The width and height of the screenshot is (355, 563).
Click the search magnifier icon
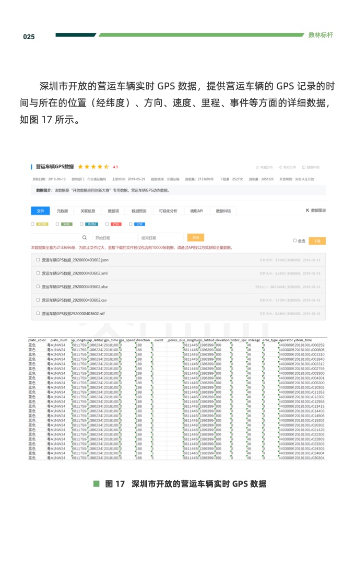(x=85, y=238)
